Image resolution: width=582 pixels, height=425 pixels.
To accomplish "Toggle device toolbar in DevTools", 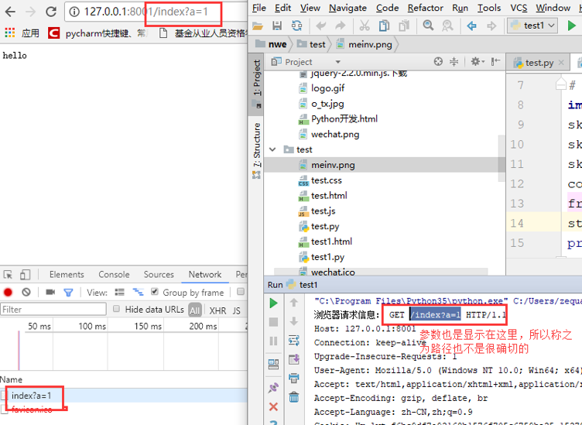I will 26,274.
